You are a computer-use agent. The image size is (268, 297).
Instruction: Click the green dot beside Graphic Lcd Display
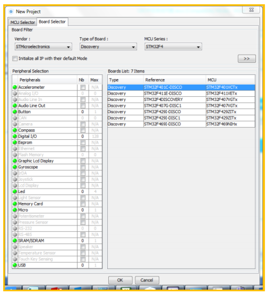pyautogui.click(x=15, y=161)
